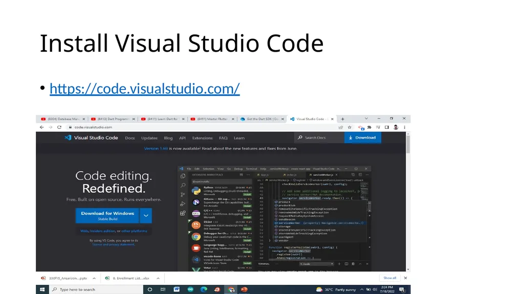Toggle the Chrome side panel icon
This screenshot has width=524, height=294.
click(387, 127)
